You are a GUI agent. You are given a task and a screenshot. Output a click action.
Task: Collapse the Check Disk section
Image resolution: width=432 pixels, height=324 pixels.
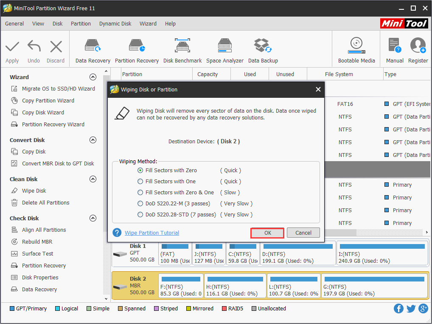point(93,218)
